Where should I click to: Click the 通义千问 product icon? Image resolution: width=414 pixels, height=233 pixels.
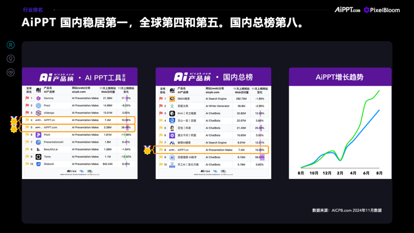point(172,135)
